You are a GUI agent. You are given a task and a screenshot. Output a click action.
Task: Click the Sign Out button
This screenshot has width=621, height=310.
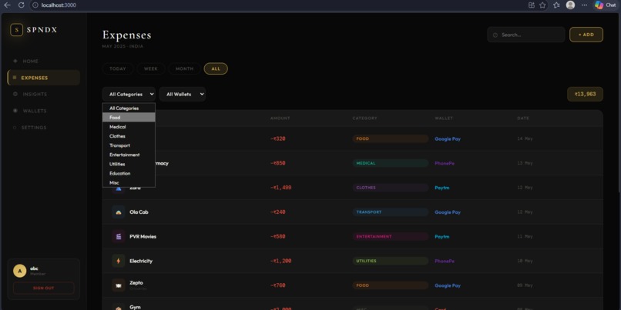[x=44, y=288]
